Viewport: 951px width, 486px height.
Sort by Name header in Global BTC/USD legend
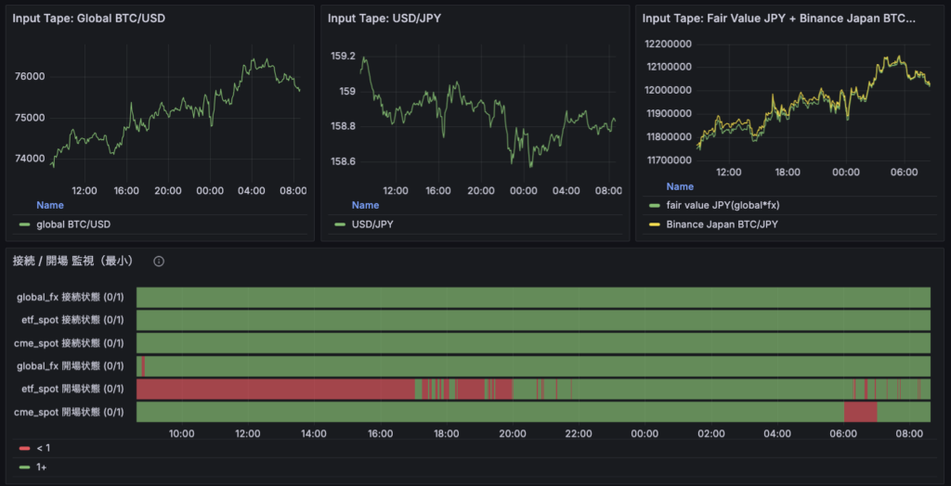click(x=50, y=205)
